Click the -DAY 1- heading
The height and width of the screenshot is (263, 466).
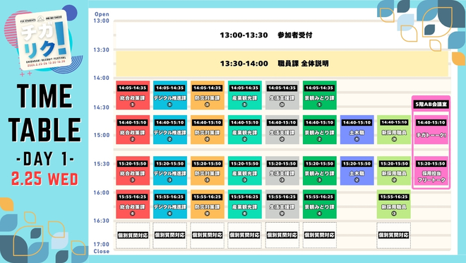coord(45,159)
